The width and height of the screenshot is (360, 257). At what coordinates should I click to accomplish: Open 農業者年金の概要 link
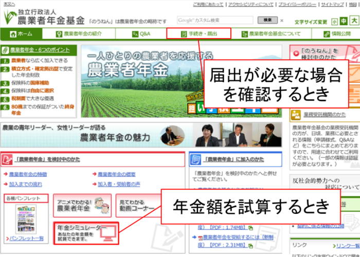[117, 174]
